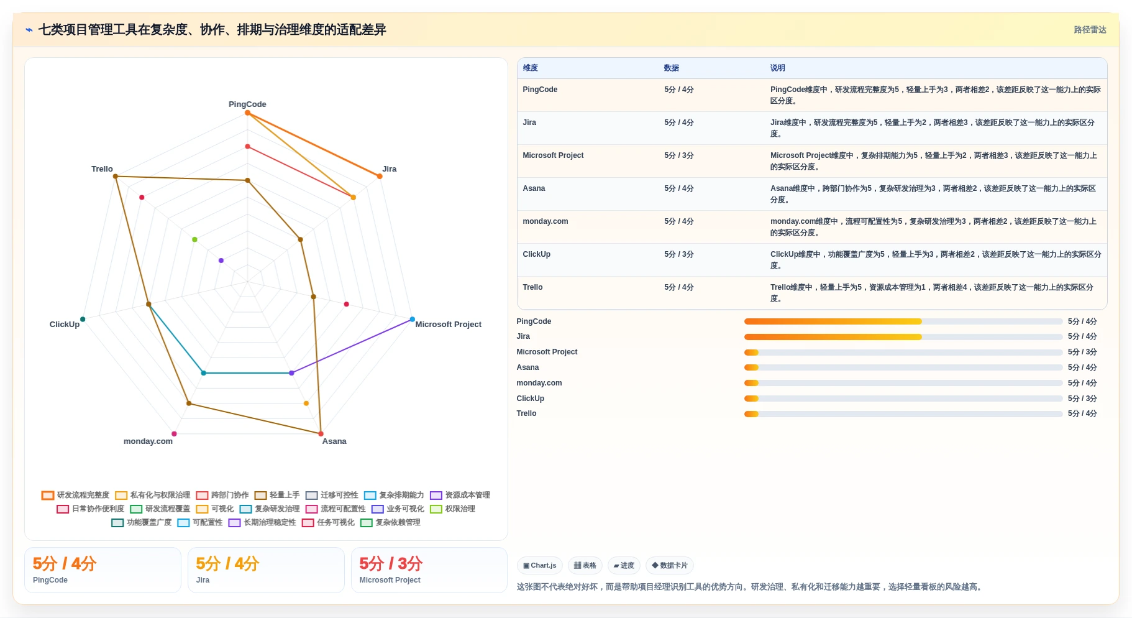This screenshot has height=618, width=1132.
Task: Select the Trello row in the table
Action: tap(811, 293)
